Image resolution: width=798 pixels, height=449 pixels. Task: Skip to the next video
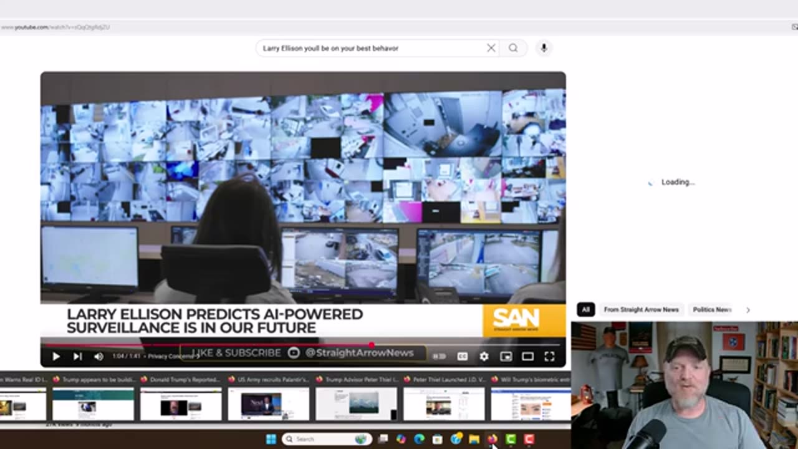click(x=77, y=356)
